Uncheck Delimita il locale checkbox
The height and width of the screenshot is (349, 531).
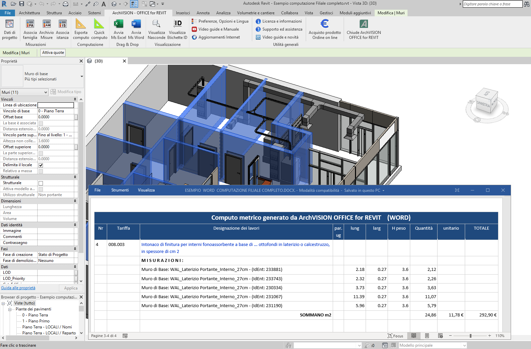41,165
